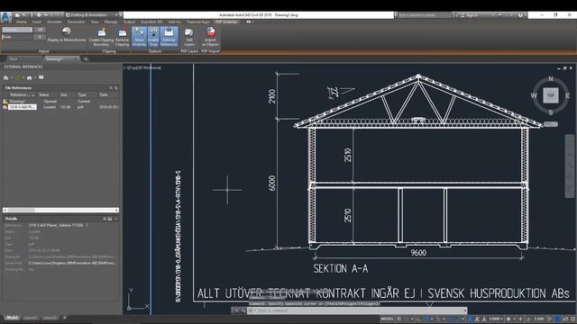Sort by the Type column header
Viewport: 577px width, 324px height.
coord(82,94)
